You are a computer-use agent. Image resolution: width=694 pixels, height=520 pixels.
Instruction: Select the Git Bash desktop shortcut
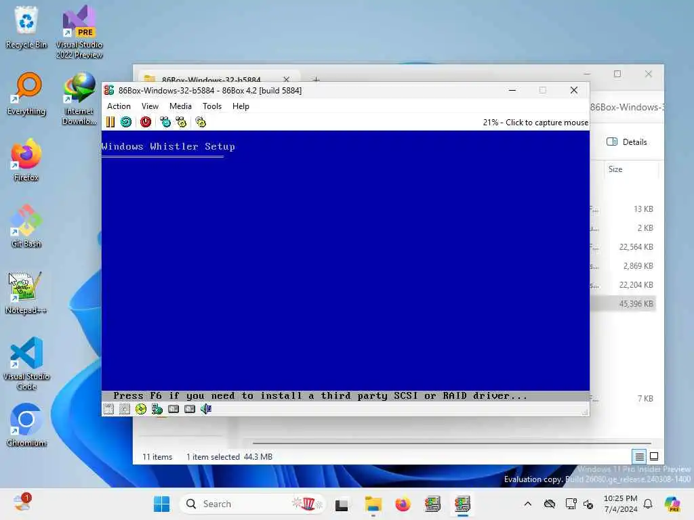click(x=26, y=226)
